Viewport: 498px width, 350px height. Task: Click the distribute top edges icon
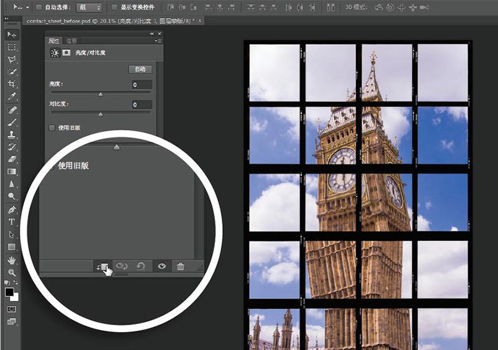(x=251, y=7)
